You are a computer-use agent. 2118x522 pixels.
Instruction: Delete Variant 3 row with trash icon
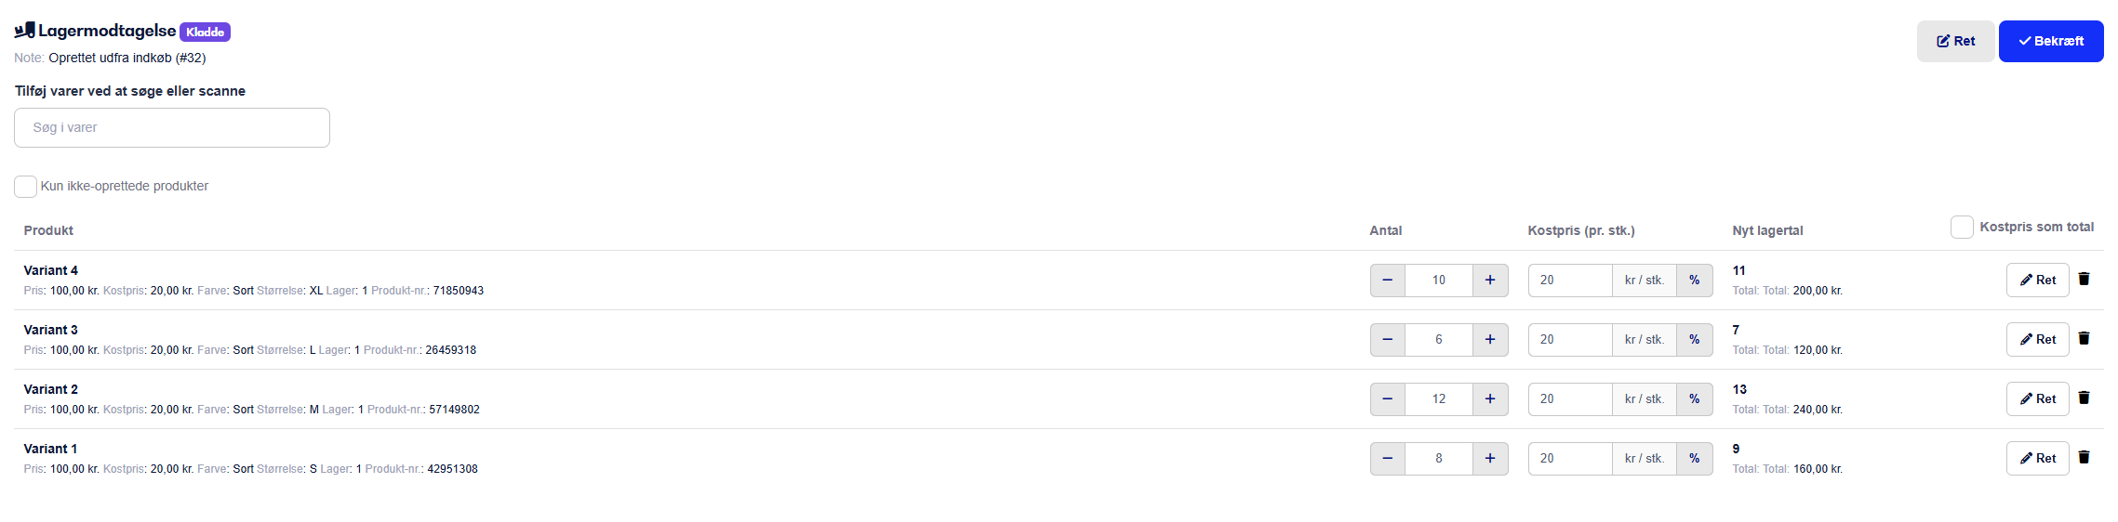pyautogui.click(x=2084, y=338)
